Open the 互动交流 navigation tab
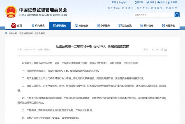Image resolution: width=185 pixels, height=124 pixels. [125, 25]
